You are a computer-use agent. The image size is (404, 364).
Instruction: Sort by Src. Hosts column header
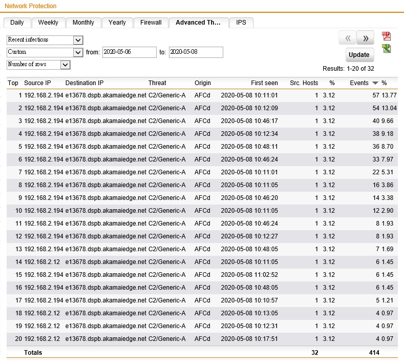tap(304, 83)
